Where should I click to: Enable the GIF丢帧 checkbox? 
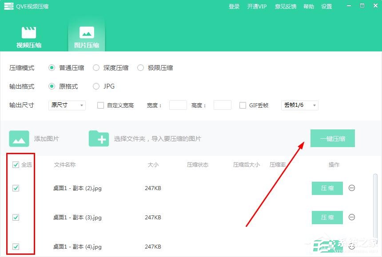point(243,105)
